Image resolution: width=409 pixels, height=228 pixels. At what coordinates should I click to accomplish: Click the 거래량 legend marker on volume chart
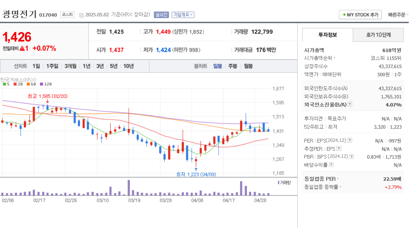click(279, 182)
